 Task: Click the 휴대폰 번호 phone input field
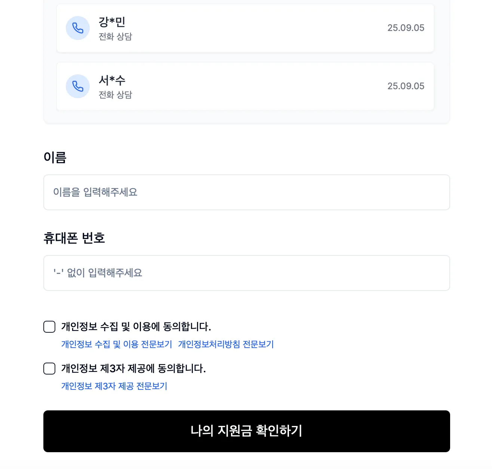pos(246,273)
